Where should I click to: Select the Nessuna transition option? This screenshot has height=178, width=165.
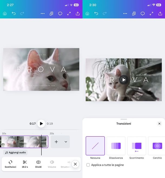pos(95,146)
